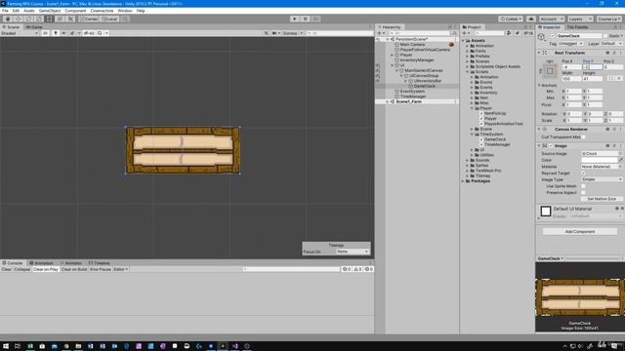625x351 pixels.
Task: Open the custom editor tools icon
Action: [70, 19]
